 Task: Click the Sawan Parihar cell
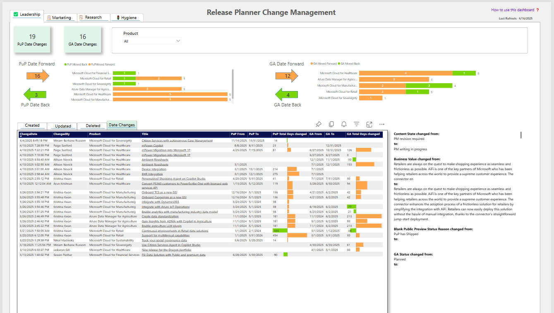(62, 255)
